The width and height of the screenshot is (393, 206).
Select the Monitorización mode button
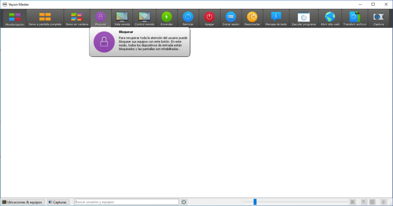15,18
